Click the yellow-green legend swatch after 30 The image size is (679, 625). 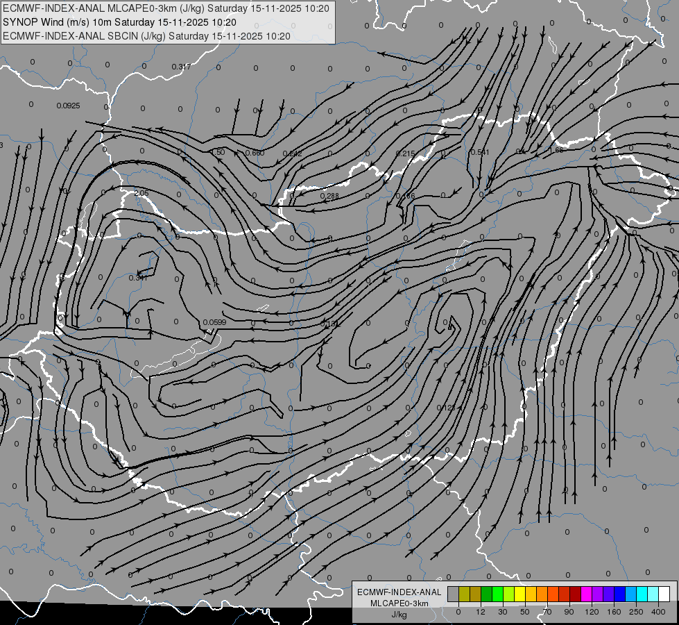point(509,594)
